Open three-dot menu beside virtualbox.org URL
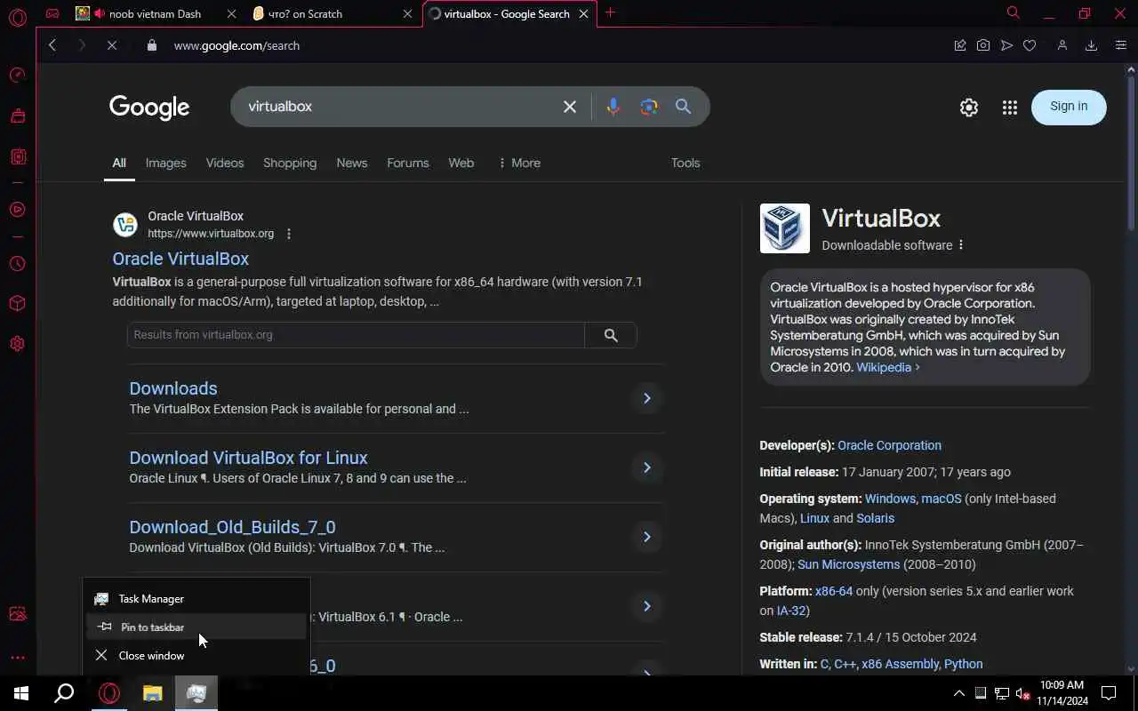The image size is (1138, 711). coord(289,234)
